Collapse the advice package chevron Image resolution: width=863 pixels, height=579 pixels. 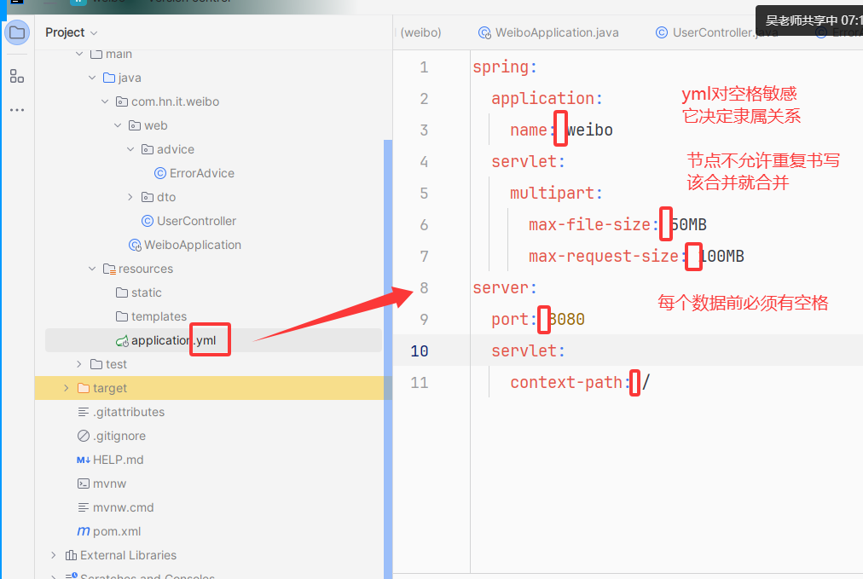[x=130, y=149]
